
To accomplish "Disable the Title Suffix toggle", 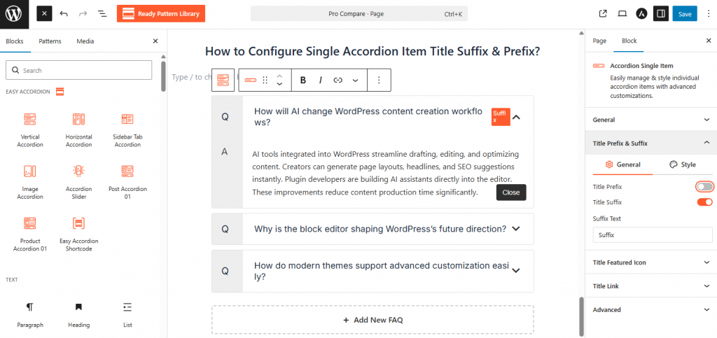I will (704, 202).
